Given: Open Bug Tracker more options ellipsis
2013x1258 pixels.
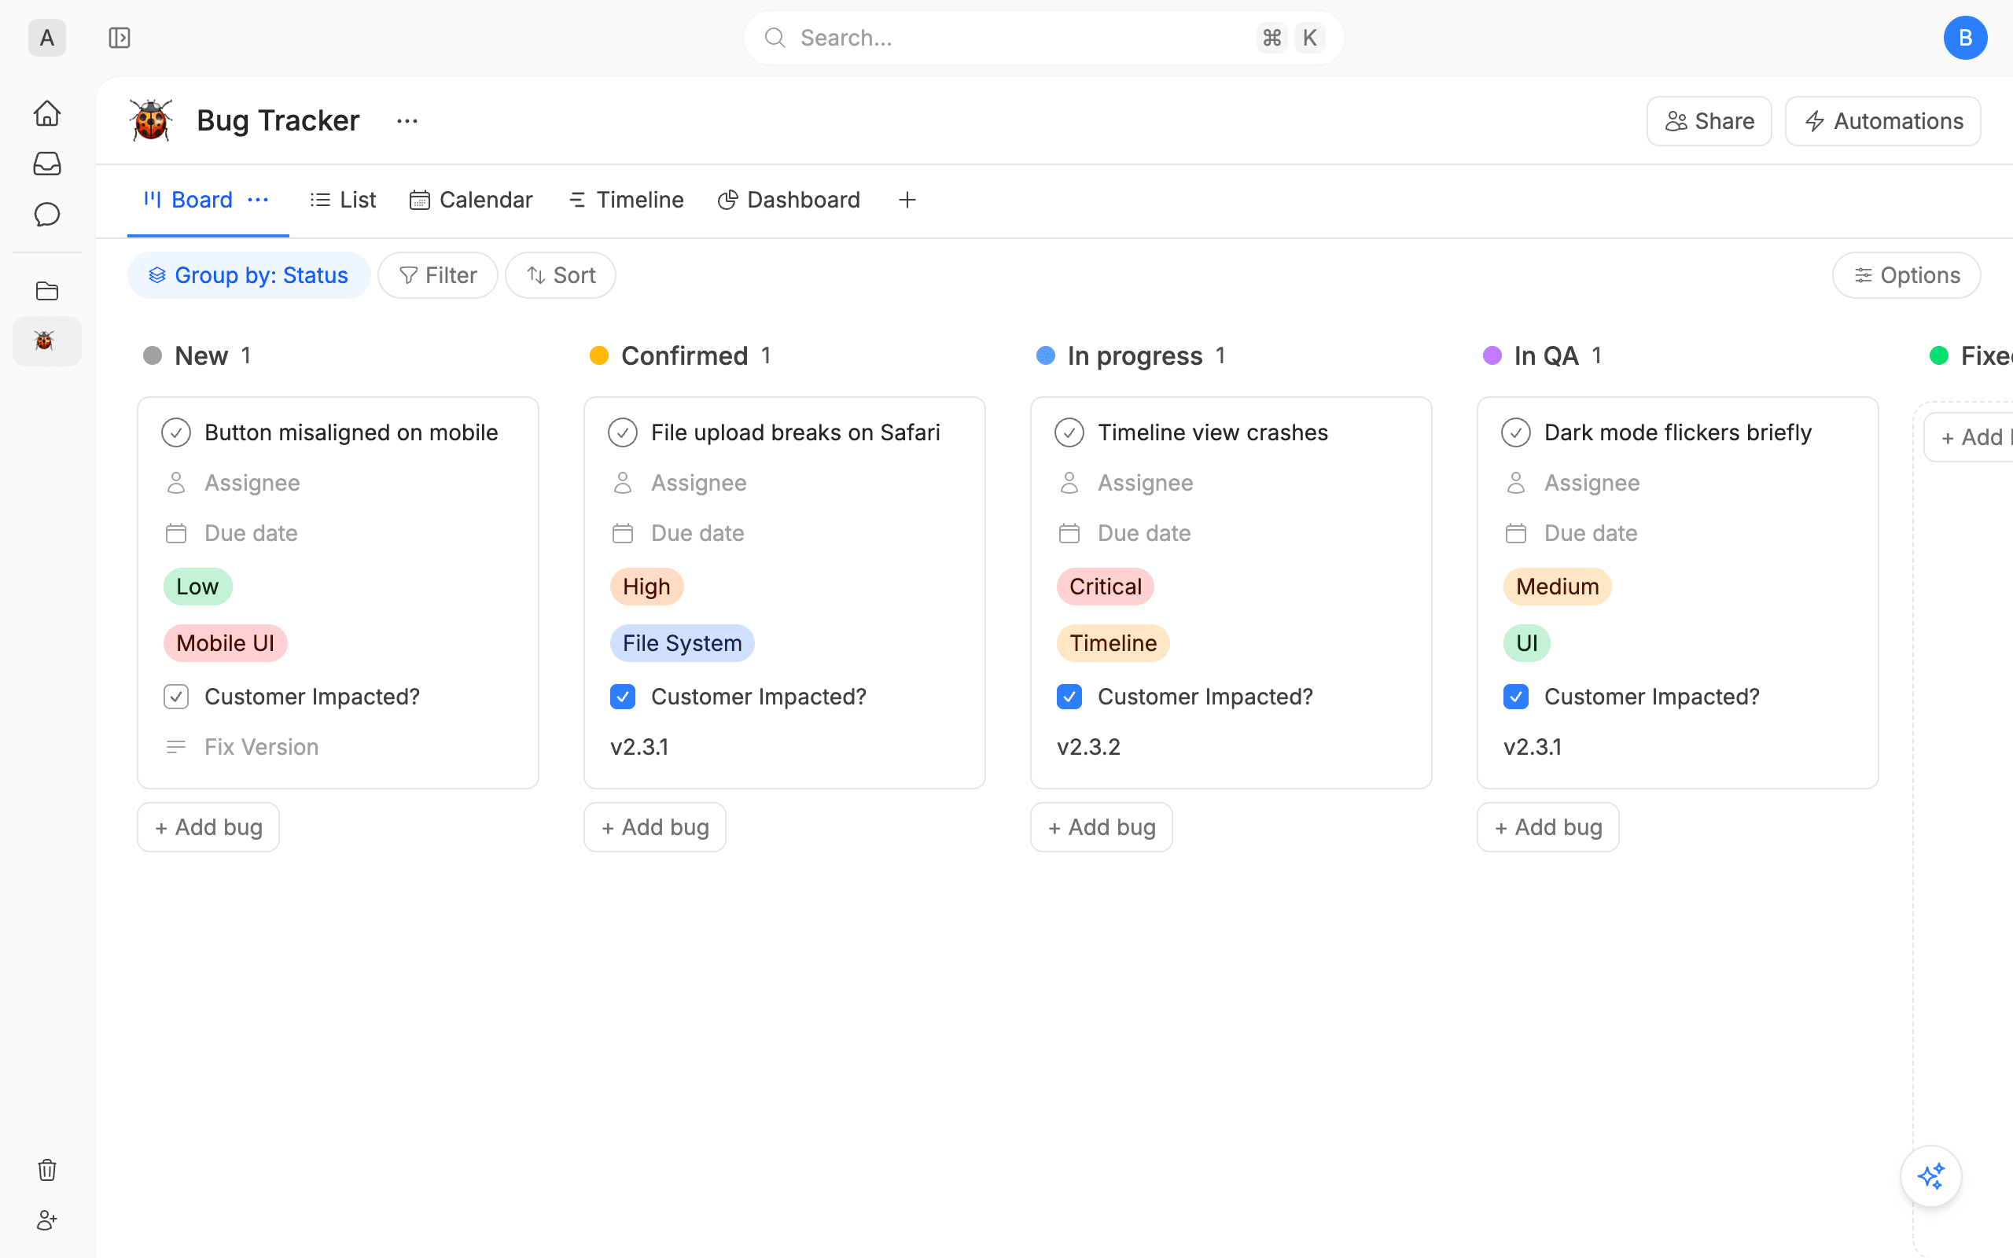Looking at the screenshot, I should click(407, 121).
